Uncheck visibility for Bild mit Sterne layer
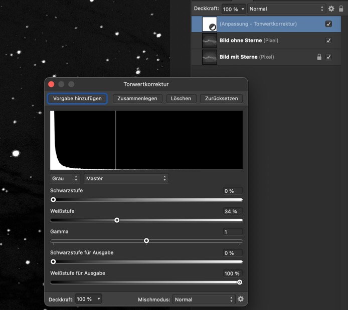Viewport: 348px width, 310px height. [328, 57]
